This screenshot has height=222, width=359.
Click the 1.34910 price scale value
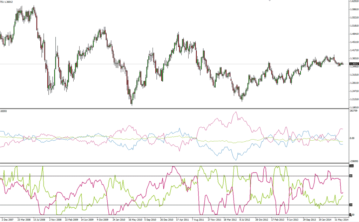pos(354,67)
